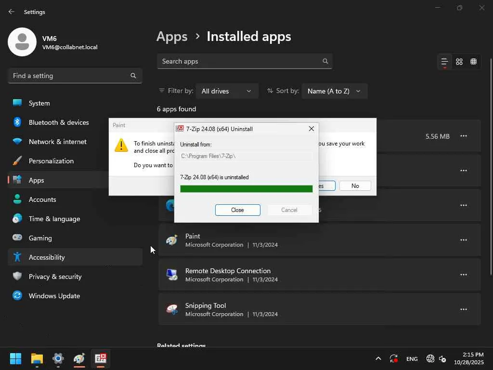The height and width of the screenshot is (370, 493).
Task: Open File Explorer from the taskbar
Action: click(x=37, y=358)
